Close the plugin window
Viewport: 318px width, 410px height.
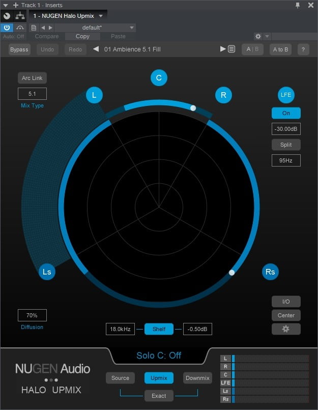(311, 5)
